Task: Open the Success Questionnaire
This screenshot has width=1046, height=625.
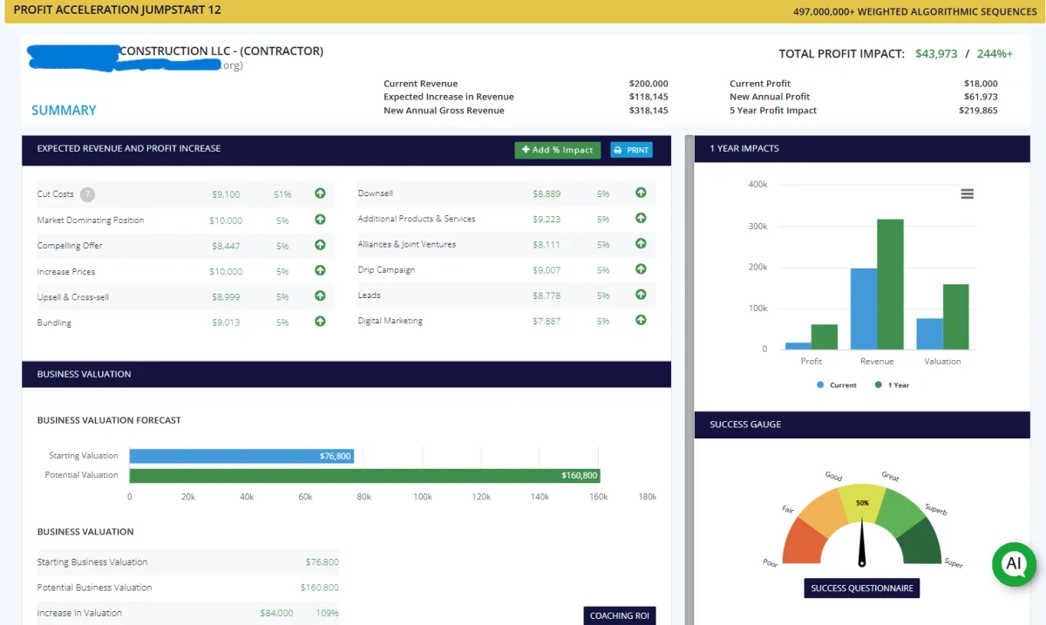Action: pos(861,588)
